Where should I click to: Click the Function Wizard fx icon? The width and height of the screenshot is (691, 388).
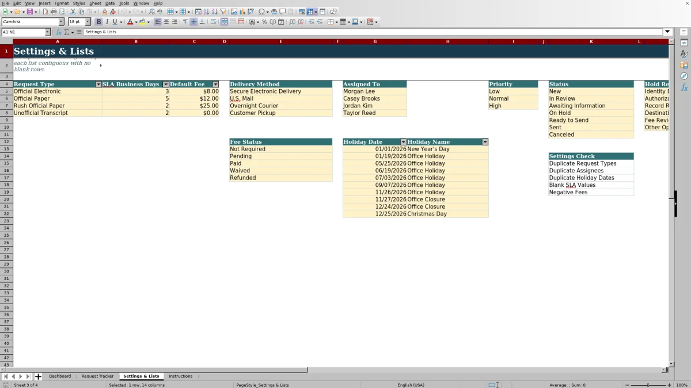click(59, 32)
